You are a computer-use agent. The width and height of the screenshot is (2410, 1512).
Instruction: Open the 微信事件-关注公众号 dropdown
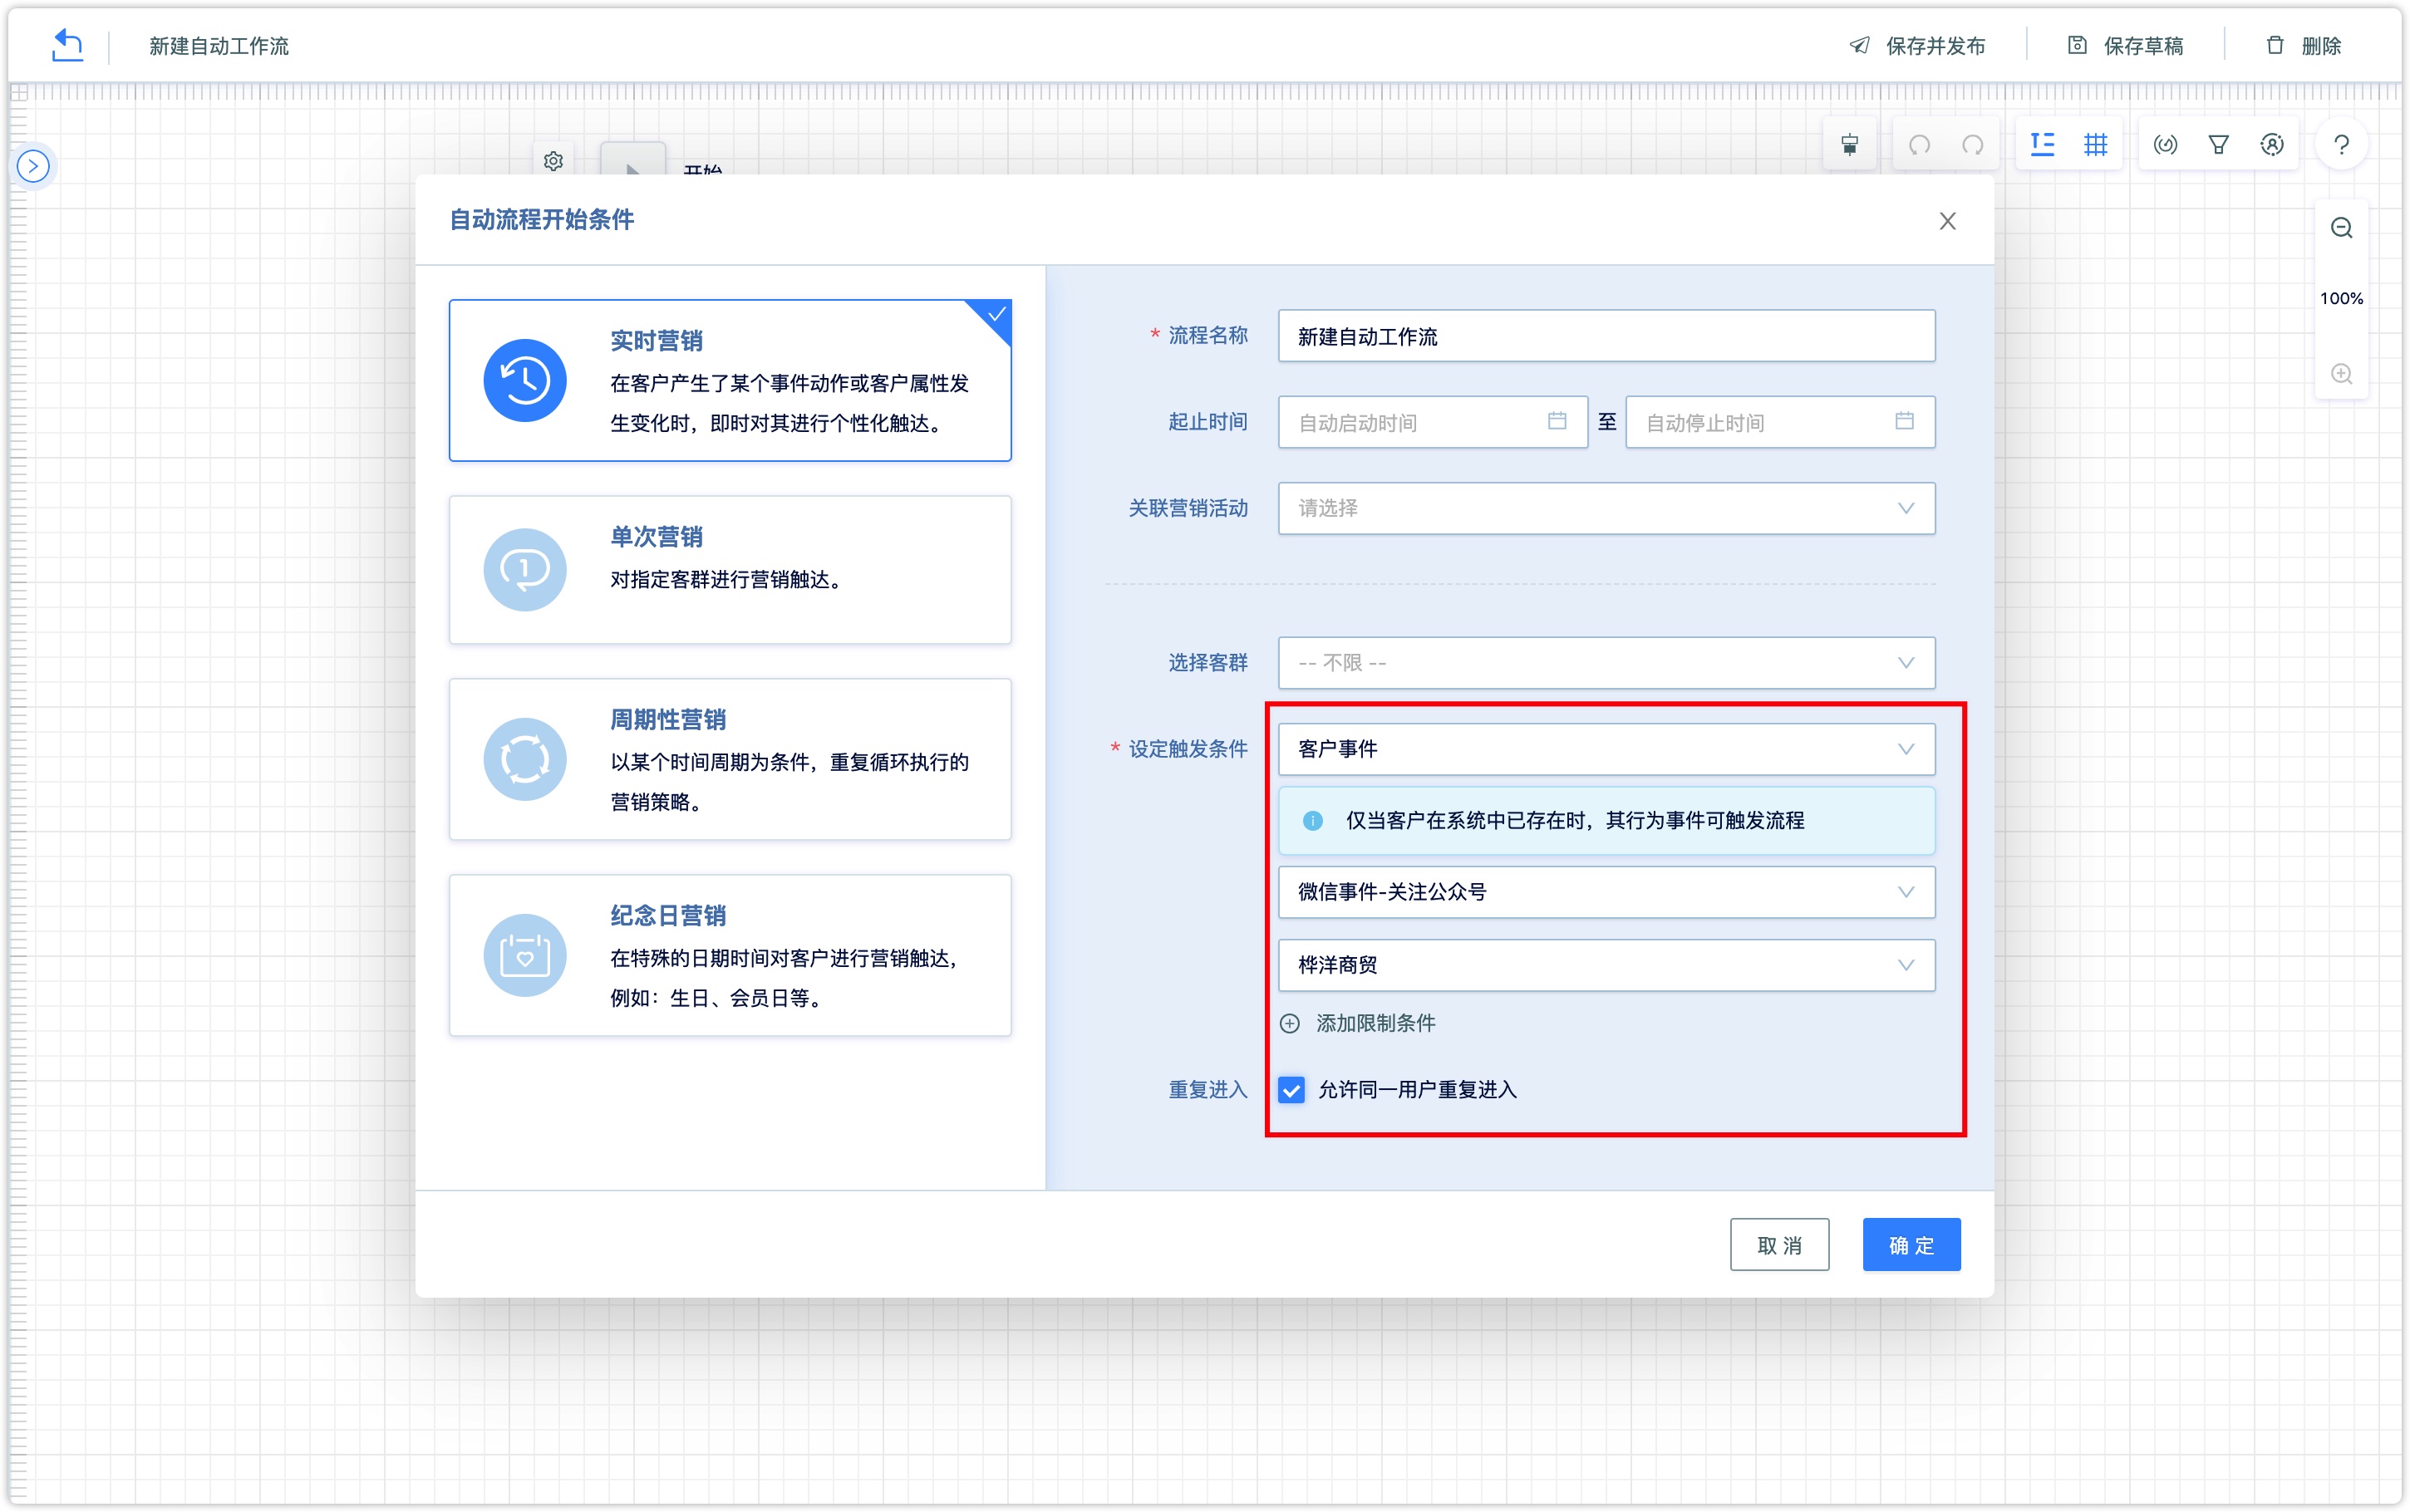pos(1606,892)
